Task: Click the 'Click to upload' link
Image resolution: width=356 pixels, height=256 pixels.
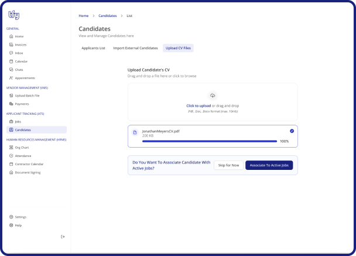Action: 198,105
